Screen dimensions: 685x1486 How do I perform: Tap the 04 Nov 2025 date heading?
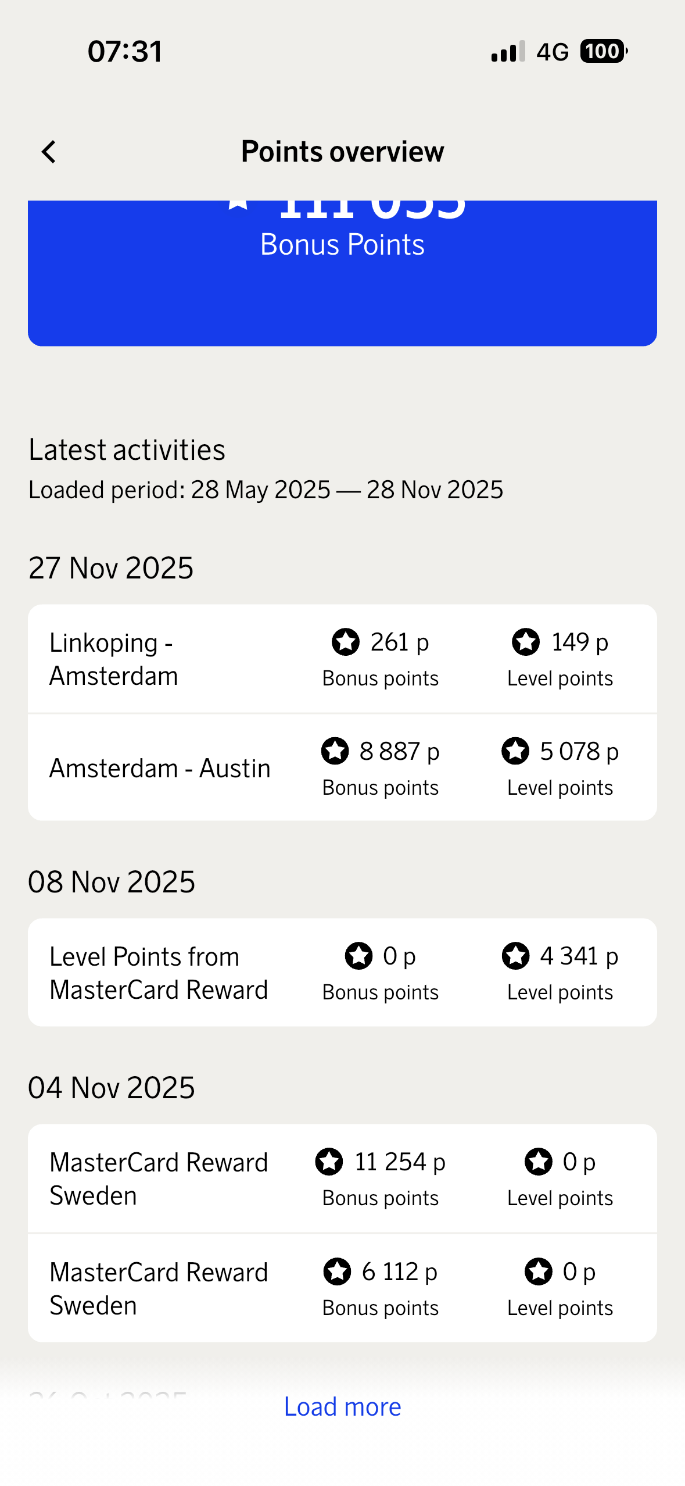point(112,1088)
